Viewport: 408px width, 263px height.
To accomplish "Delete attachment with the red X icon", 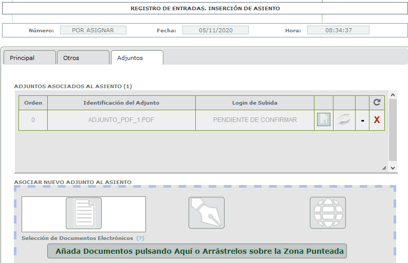I will 377,119.
